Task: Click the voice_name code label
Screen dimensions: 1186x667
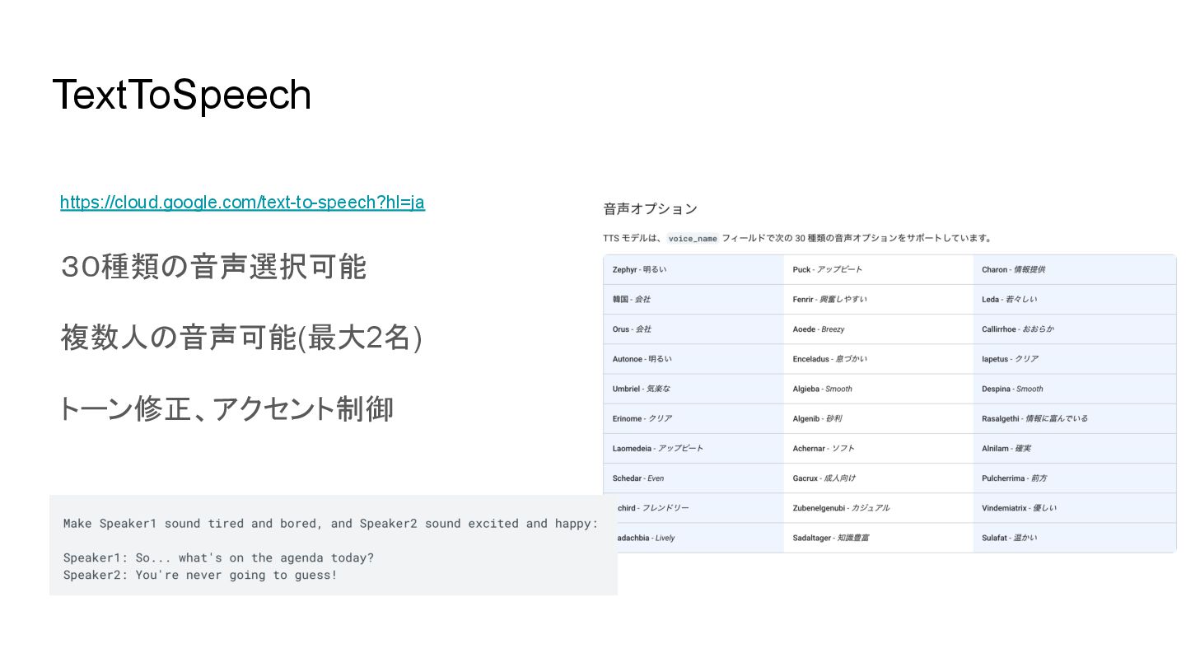Action: [693, 238]
